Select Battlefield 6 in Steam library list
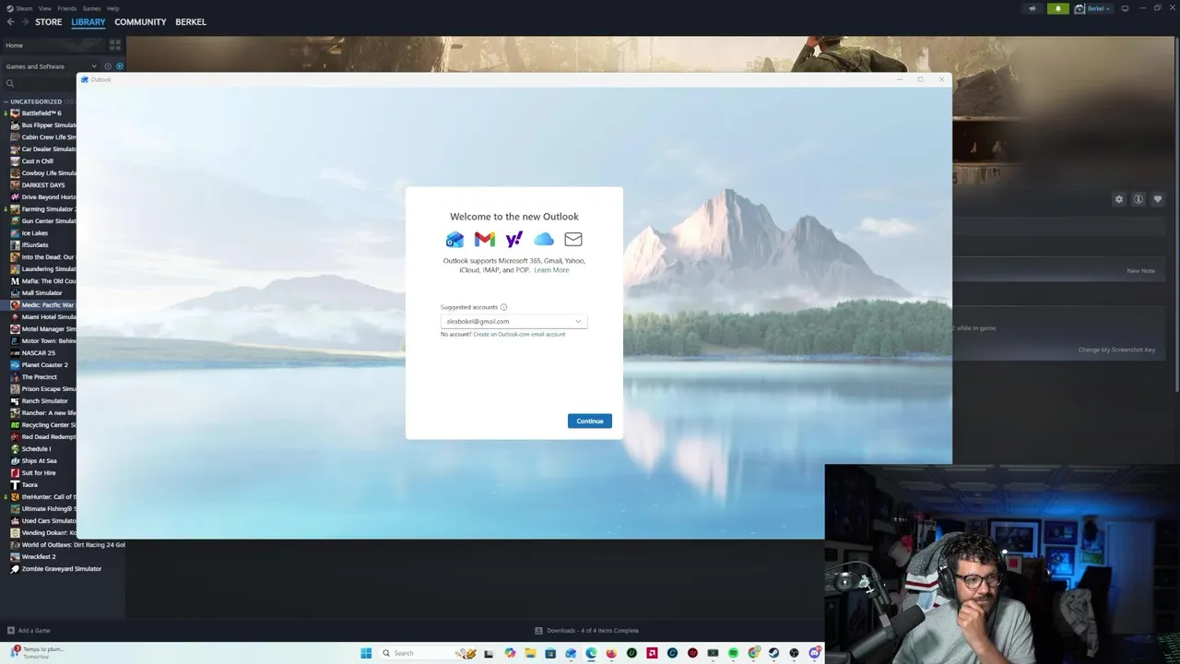This screenshot has height=664, width=1180. (41, 113)
